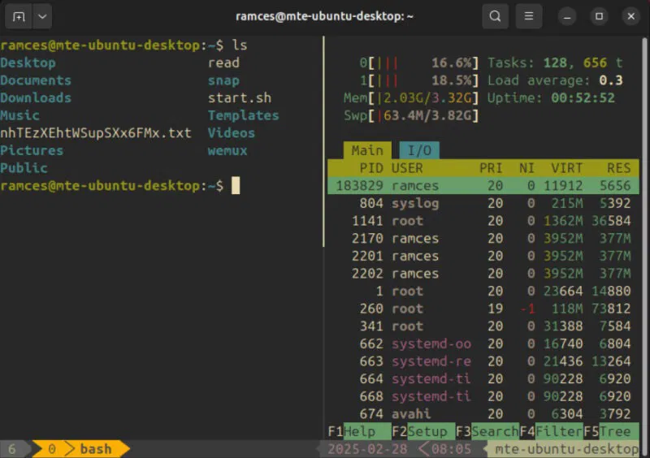The image size is (650, 458).
Task: Minimize the terminal window
Action: (x=568, y=15)
